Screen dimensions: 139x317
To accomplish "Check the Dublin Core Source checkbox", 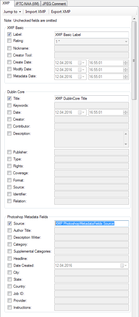I will click(9, 187).
